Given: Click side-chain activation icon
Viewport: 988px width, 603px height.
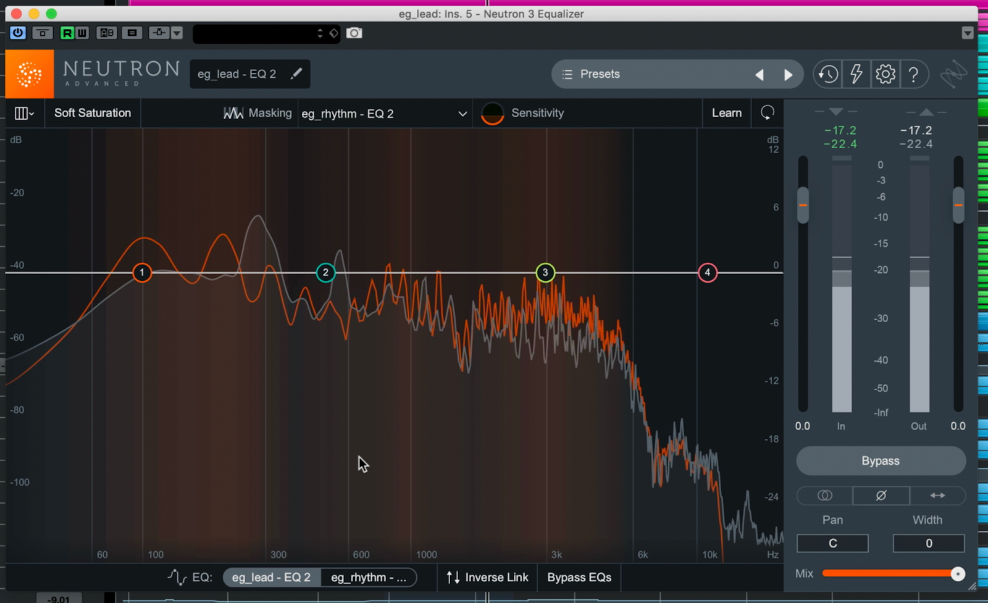Looking at the screenshot, I should click(x=159, y=33).
